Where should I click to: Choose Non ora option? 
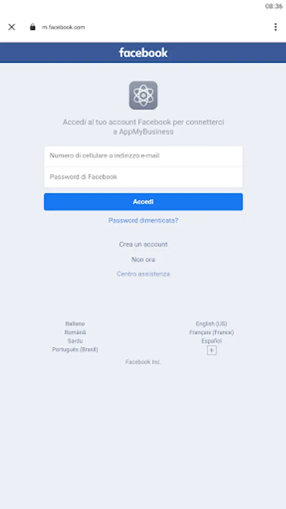[144, 260]
